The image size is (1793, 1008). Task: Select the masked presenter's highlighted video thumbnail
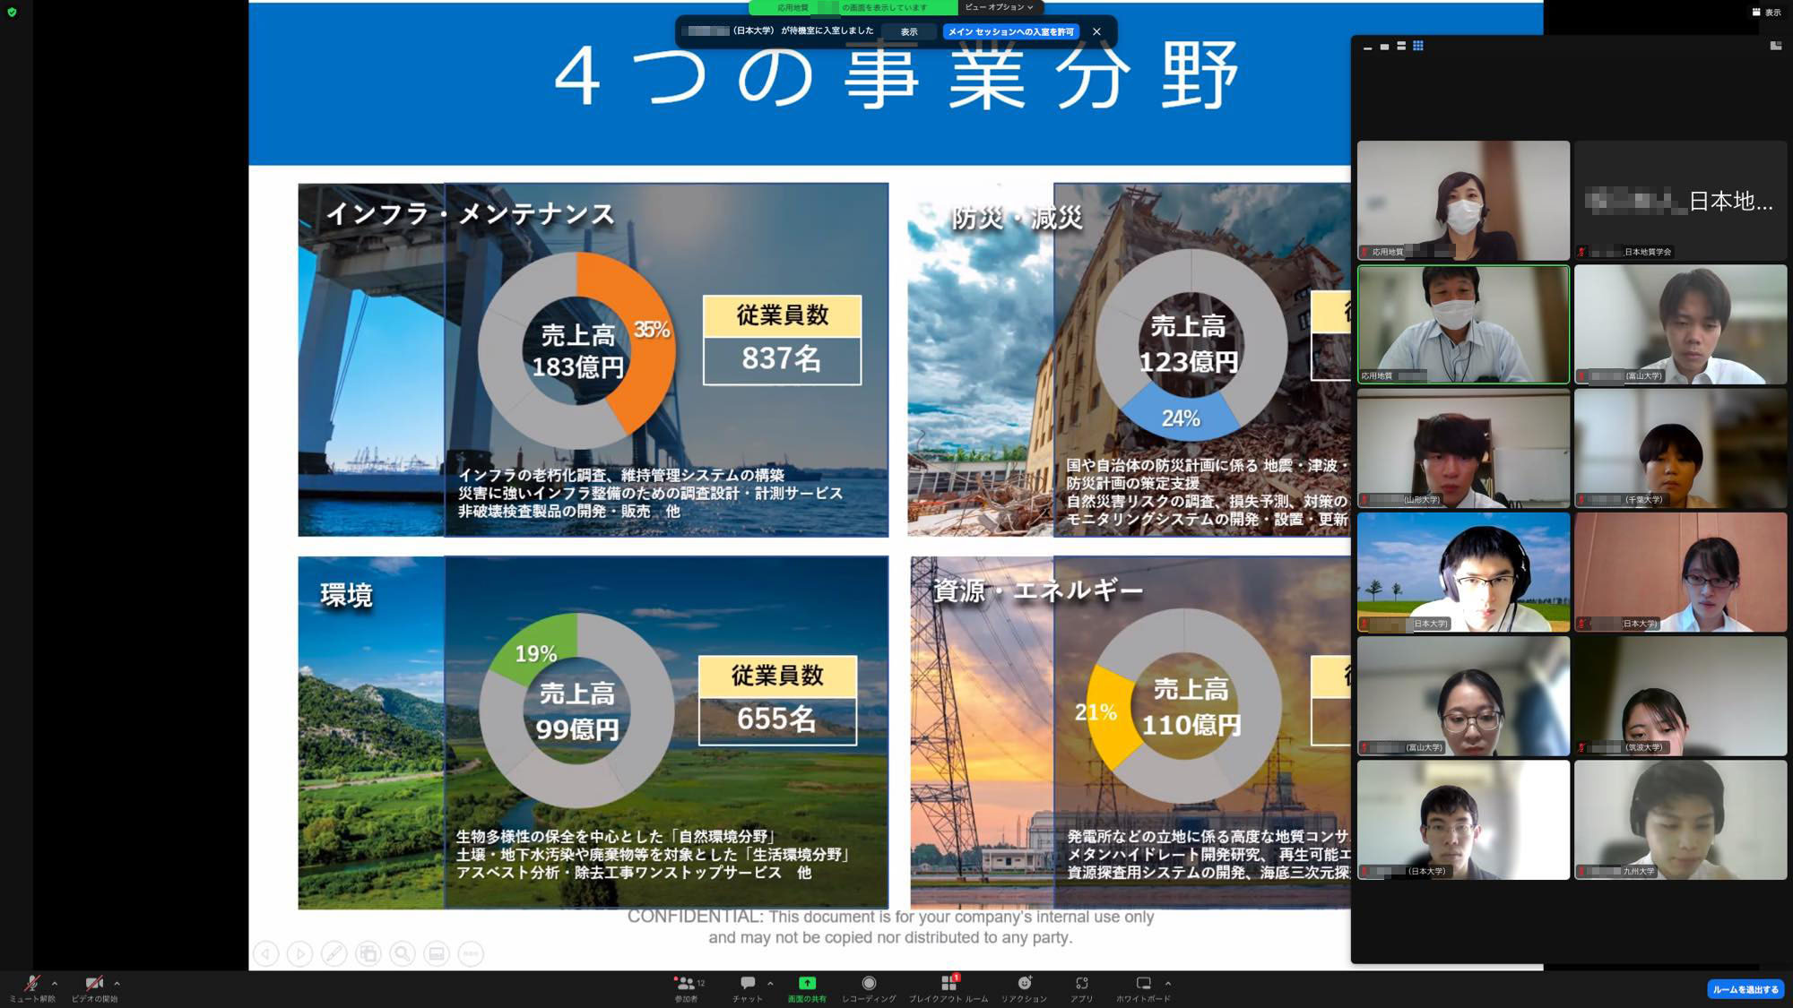point(1463,324)
